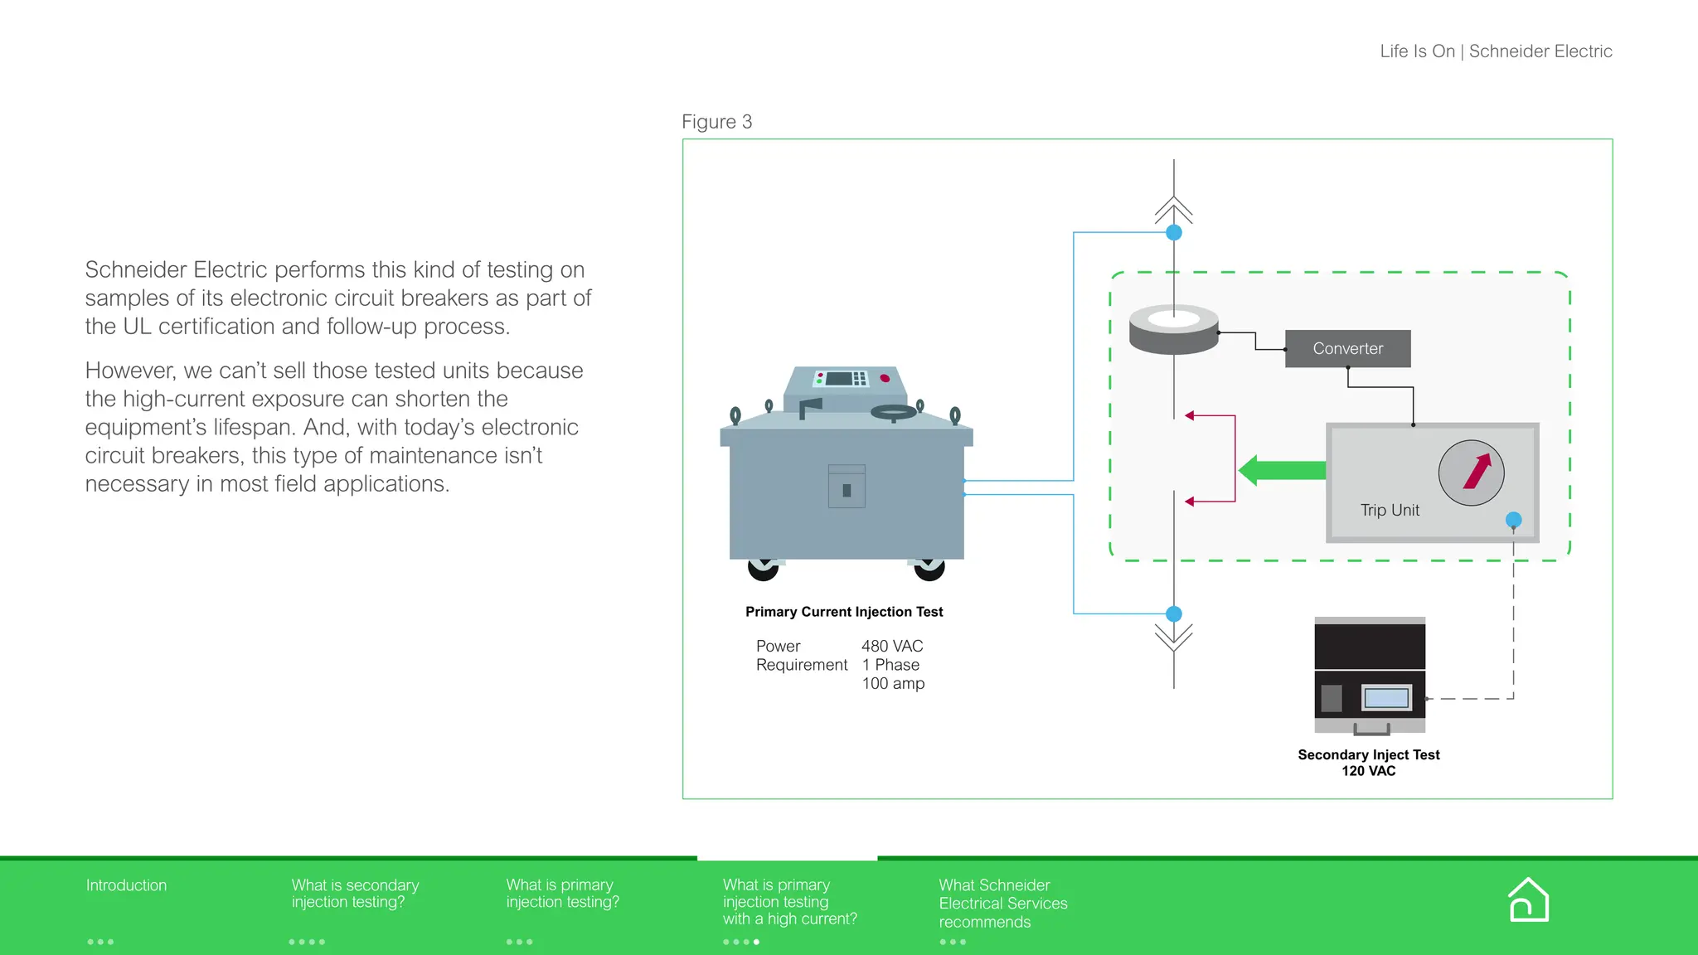Click the Trip Unit dial gauge icon
The image size is (1698, 955).
[x=1471, y=473]
